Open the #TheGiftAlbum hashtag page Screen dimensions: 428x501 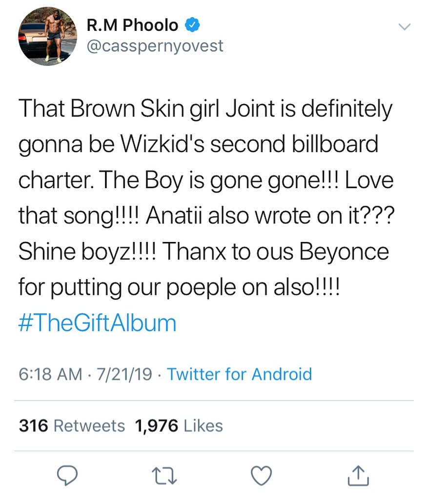98,322
